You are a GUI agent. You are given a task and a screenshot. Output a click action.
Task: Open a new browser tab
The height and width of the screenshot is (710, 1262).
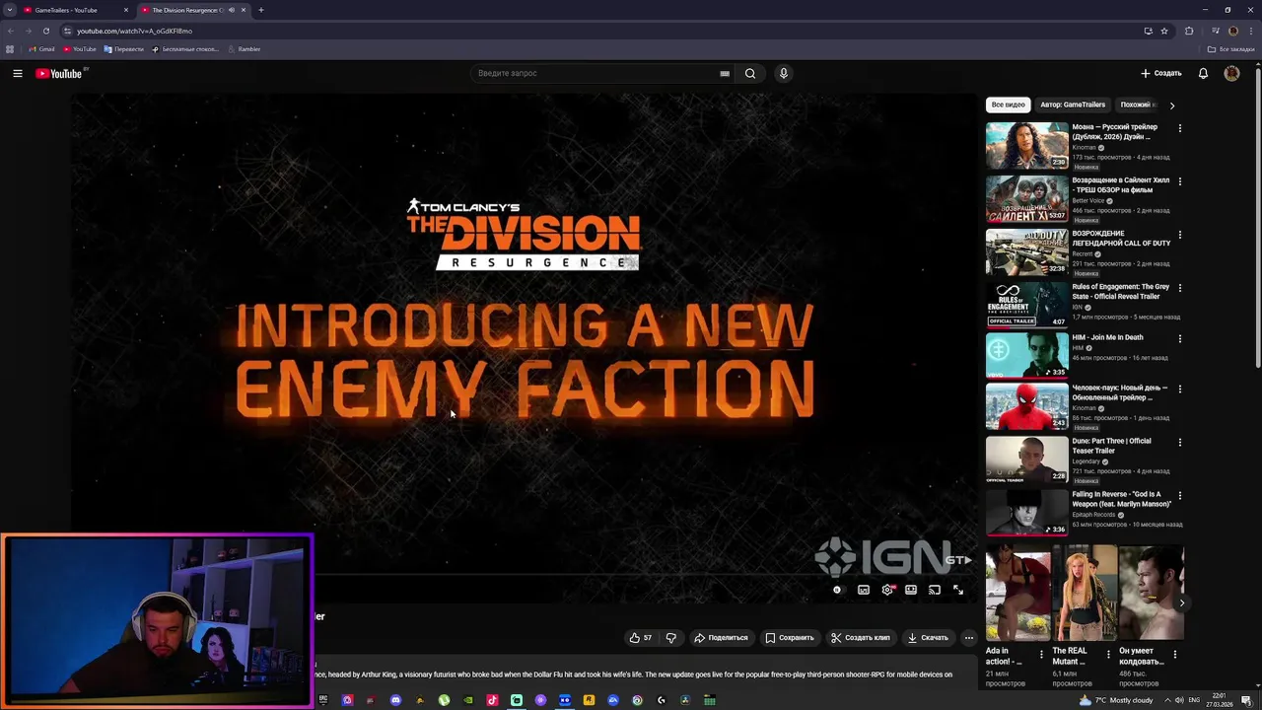(260, 10)
